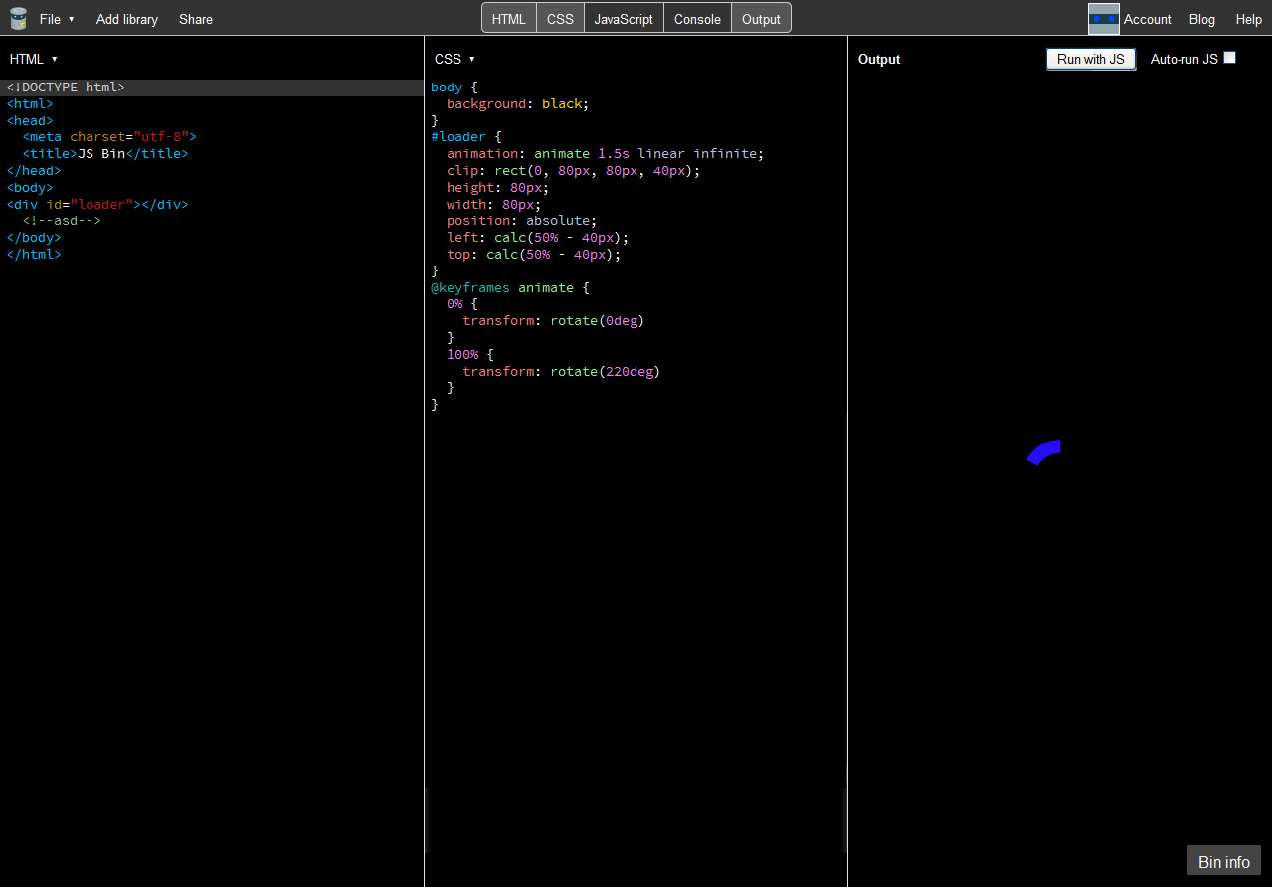Screen dimensions: 1272x887
Task: Click the <title>JS Bin</title> line
Action: [105, 154]
